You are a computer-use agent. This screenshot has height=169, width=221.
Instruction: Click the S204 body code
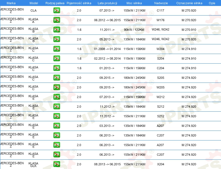[x=161, y=58]
